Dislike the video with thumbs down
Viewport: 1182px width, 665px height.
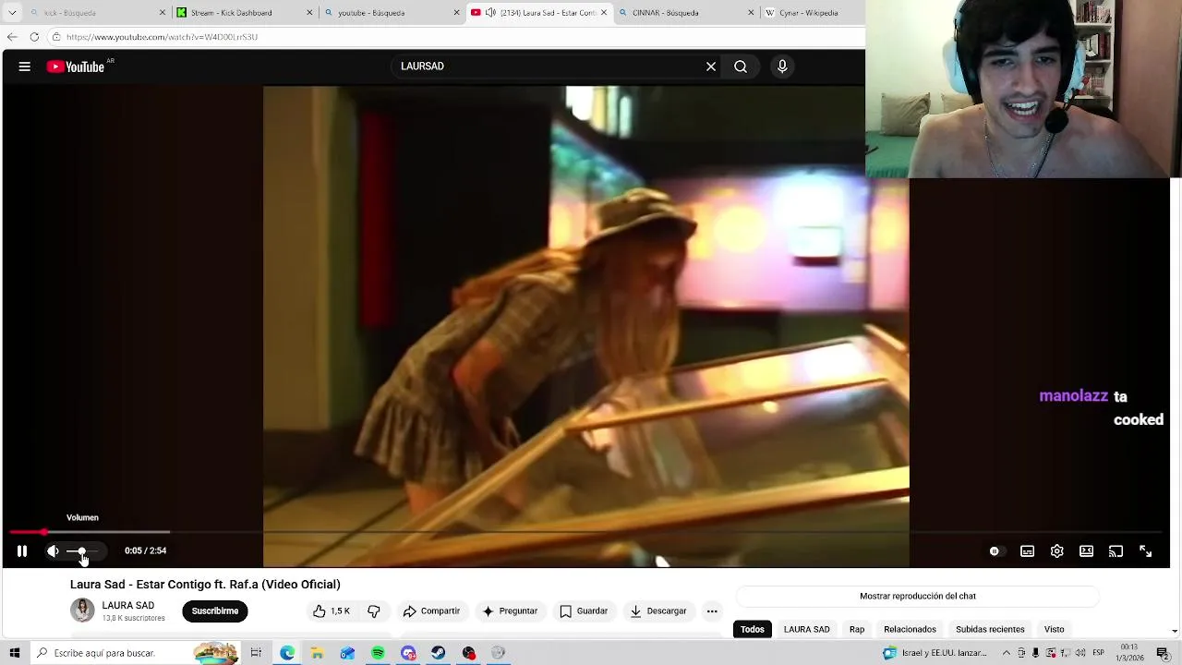pos(374,611)
